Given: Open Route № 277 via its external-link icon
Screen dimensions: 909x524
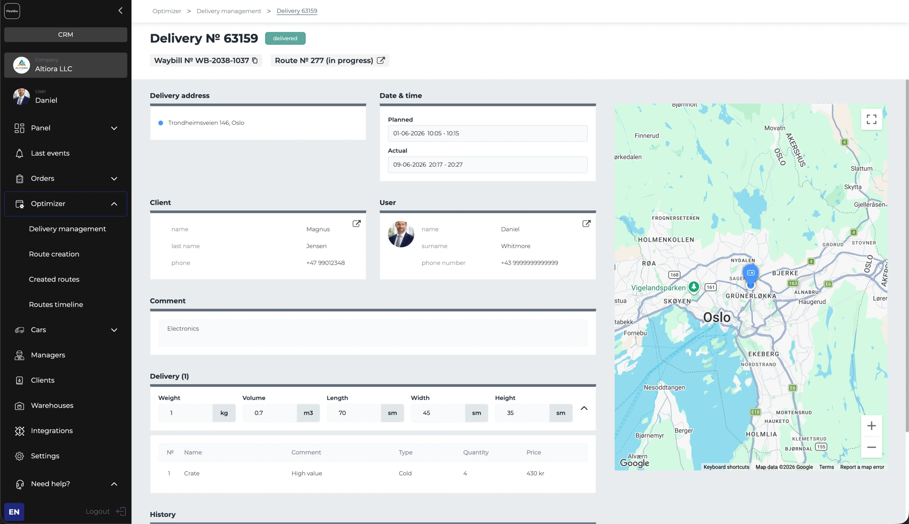Looking at the screenshot, I should tap(381, 60).
